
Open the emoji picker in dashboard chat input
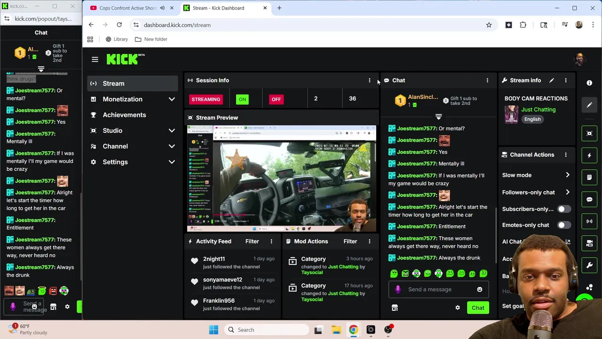point(480,290)
